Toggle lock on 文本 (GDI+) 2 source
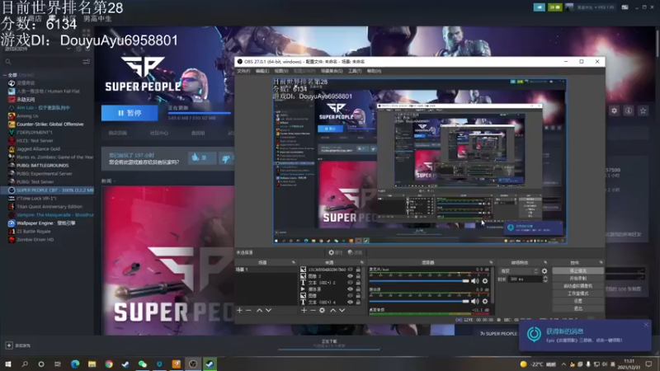The height and width of the screenshot is (371, 660). (358, 283)
